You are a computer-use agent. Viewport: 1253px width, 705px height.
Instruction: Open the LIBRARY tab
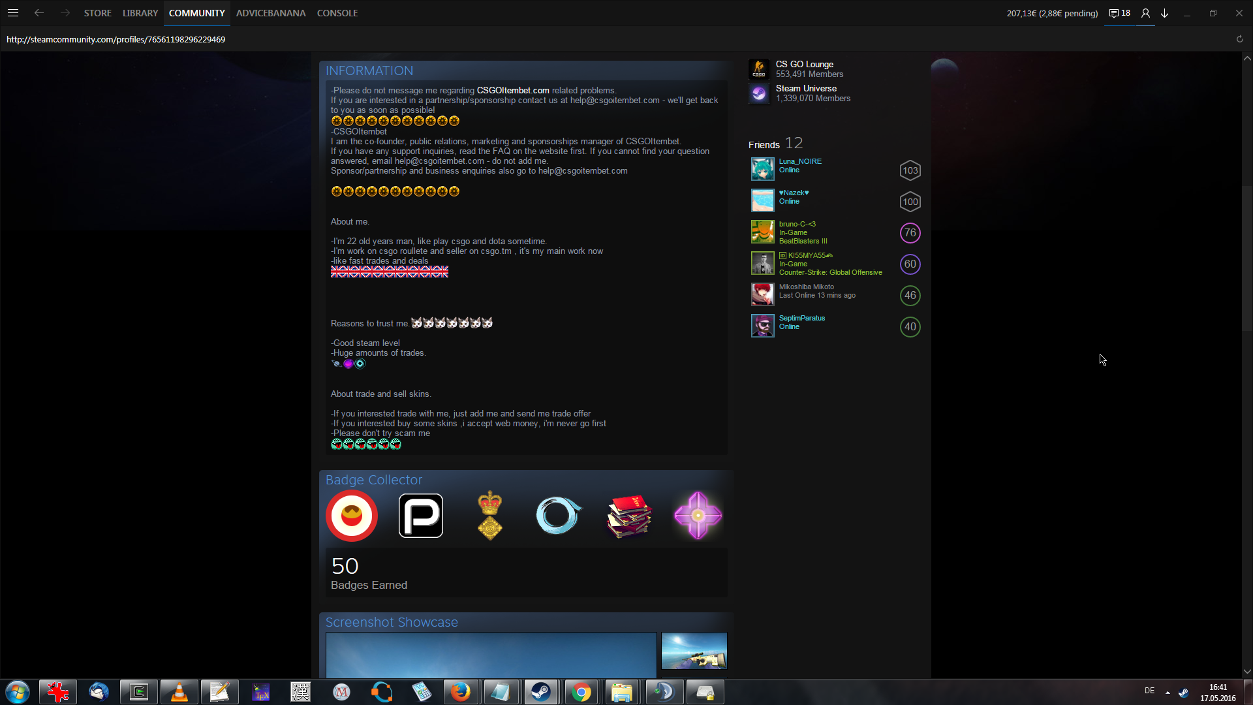(140, 13)
